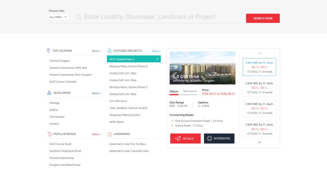Open the All Cities dropdown
The height and width of the screenshot is (184, 327).
pyautogui.click(x=58, y=17)
